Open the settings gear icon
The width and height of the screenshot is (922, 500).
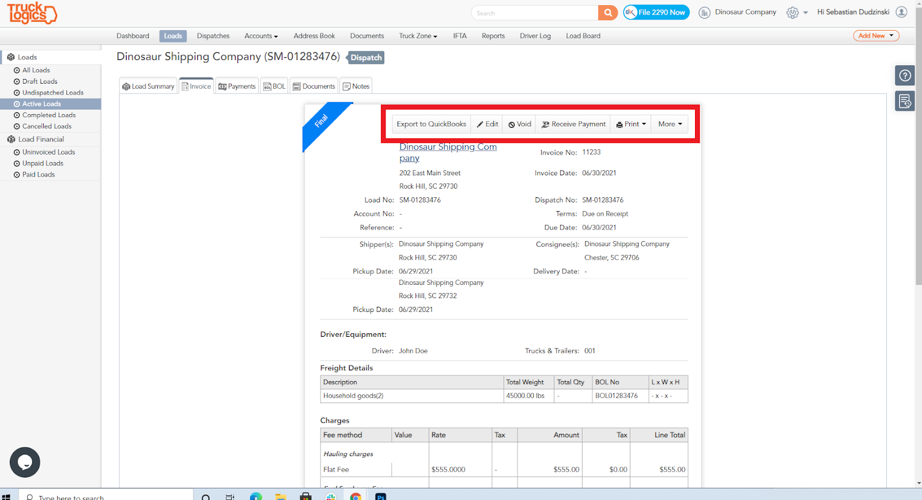click(x=793, y=13)
